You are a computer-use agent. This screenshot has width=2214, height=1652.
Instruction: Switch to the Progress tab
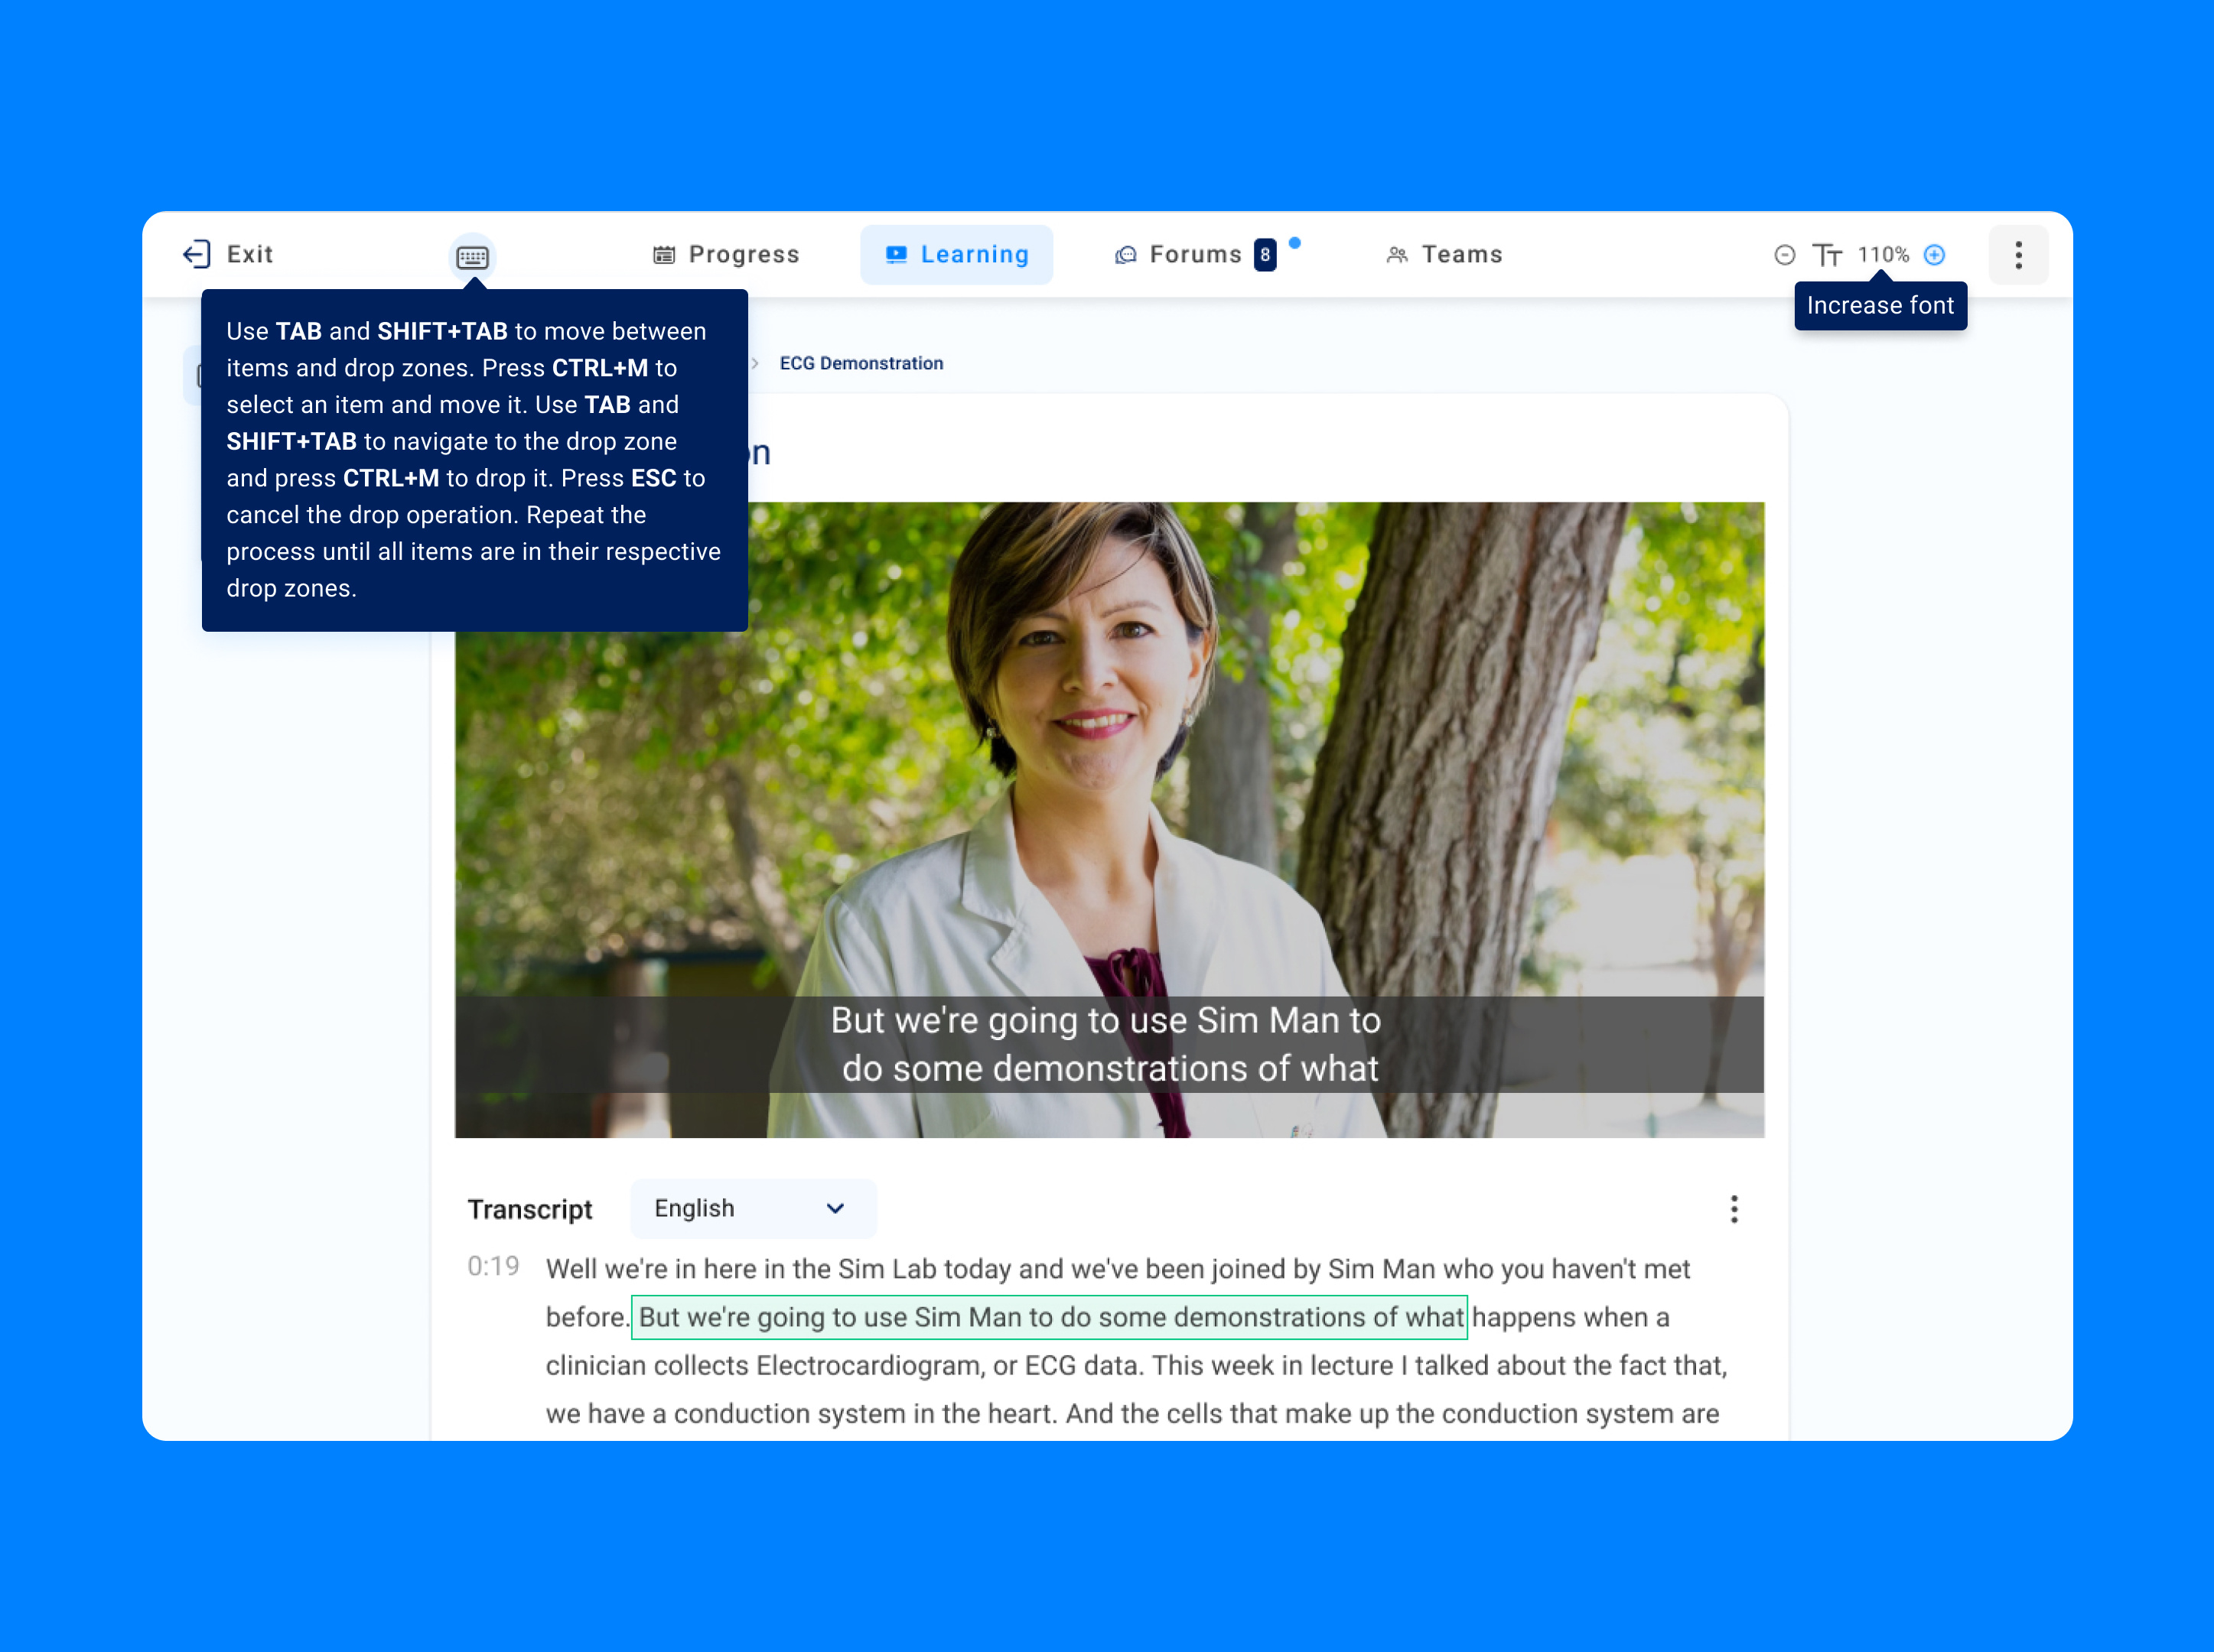click(x=726, y=255)
